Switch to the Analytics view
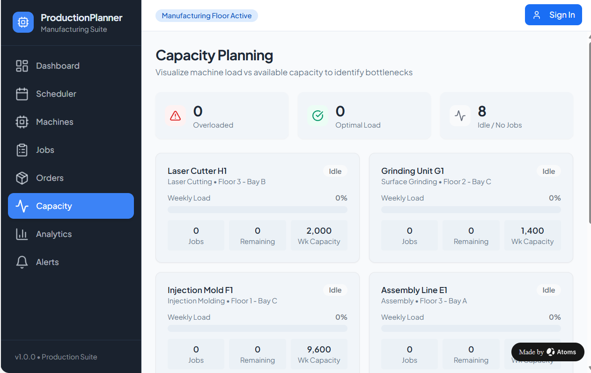Image resolution: width=591 pixels, height=373 pixels. tap(71, 234)
